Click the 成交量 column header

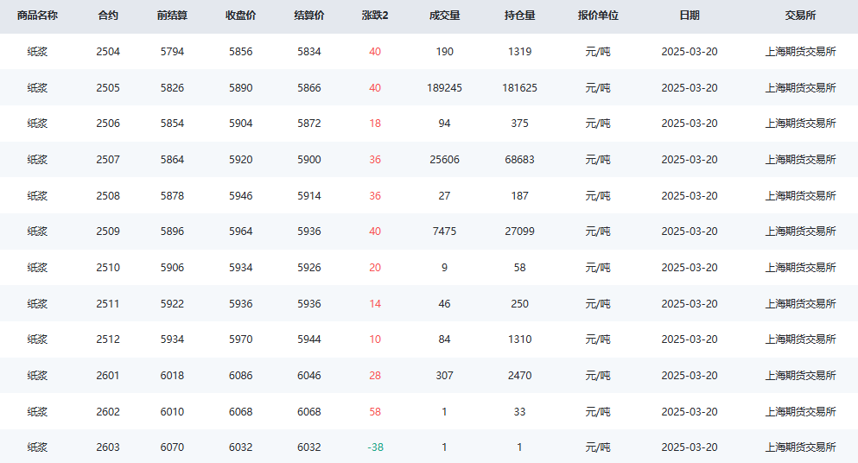[444, 16]
